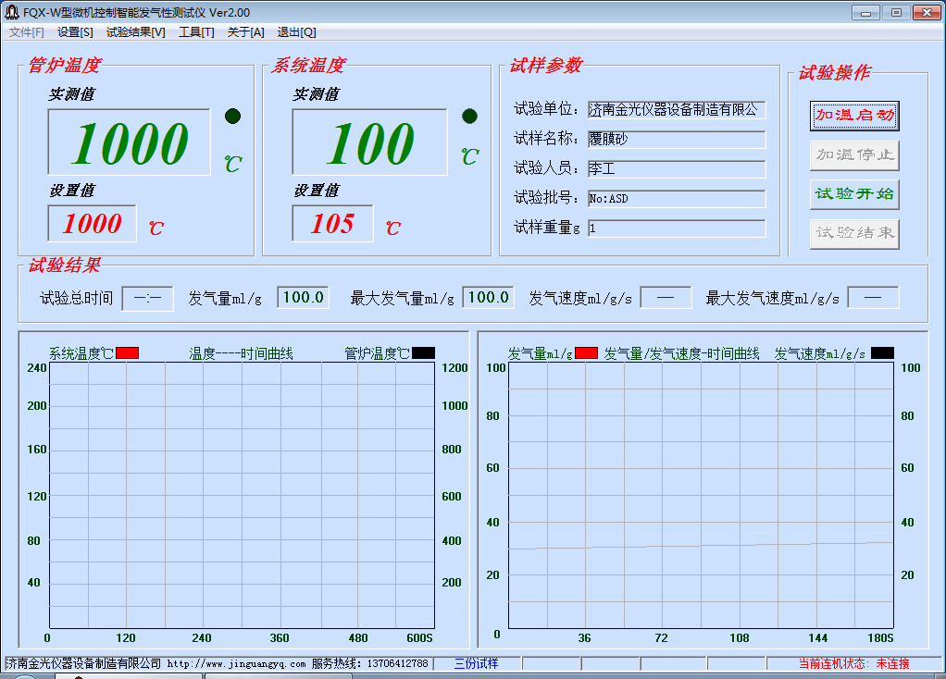The height and width of the screenshot is (679, 946).
Task: Click the 试验人员 operator field
Action: click(x=676, y=169)
